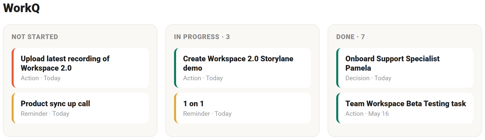Click the NOT STARTED column header

[x=35, y=37]
